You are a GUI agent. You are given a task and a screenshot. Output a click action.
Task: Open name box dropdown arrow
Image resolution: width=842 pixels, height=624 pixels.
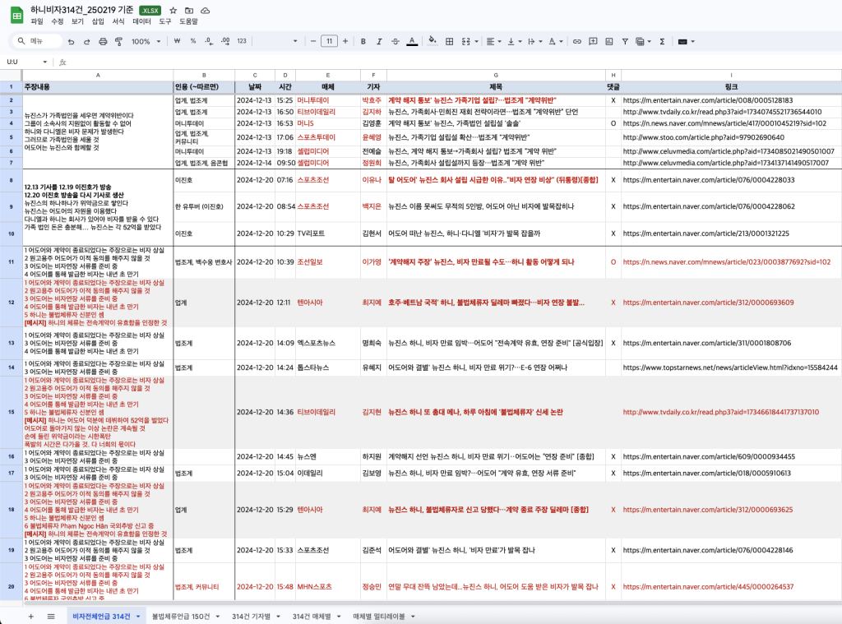[44, 62]
